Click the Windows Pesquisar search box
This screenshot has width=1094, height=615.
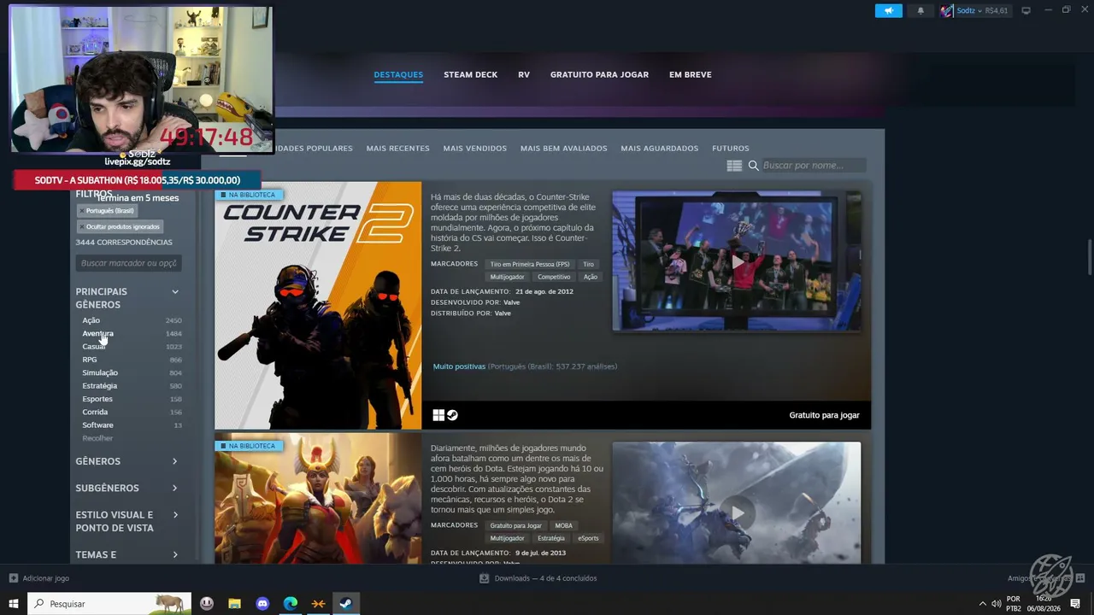click(109, 604)
